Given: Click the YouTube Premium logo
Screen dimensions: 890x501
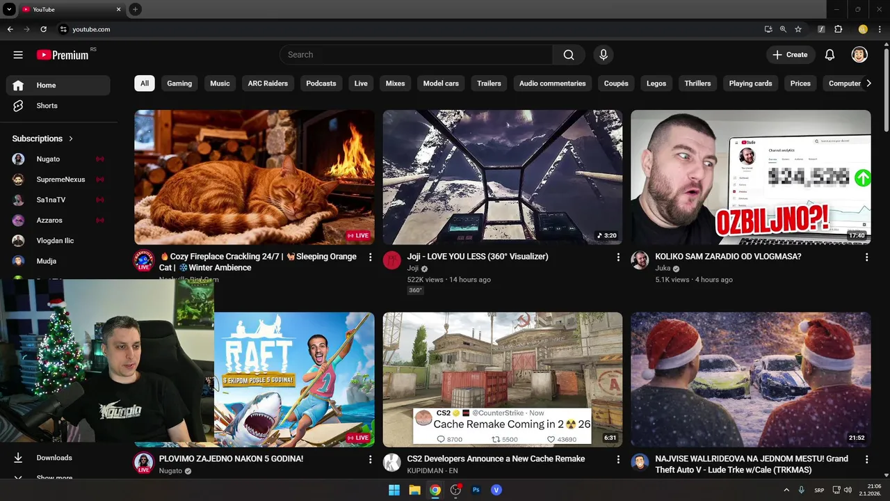Looking at the screenshot, I should tap(64, 54).
